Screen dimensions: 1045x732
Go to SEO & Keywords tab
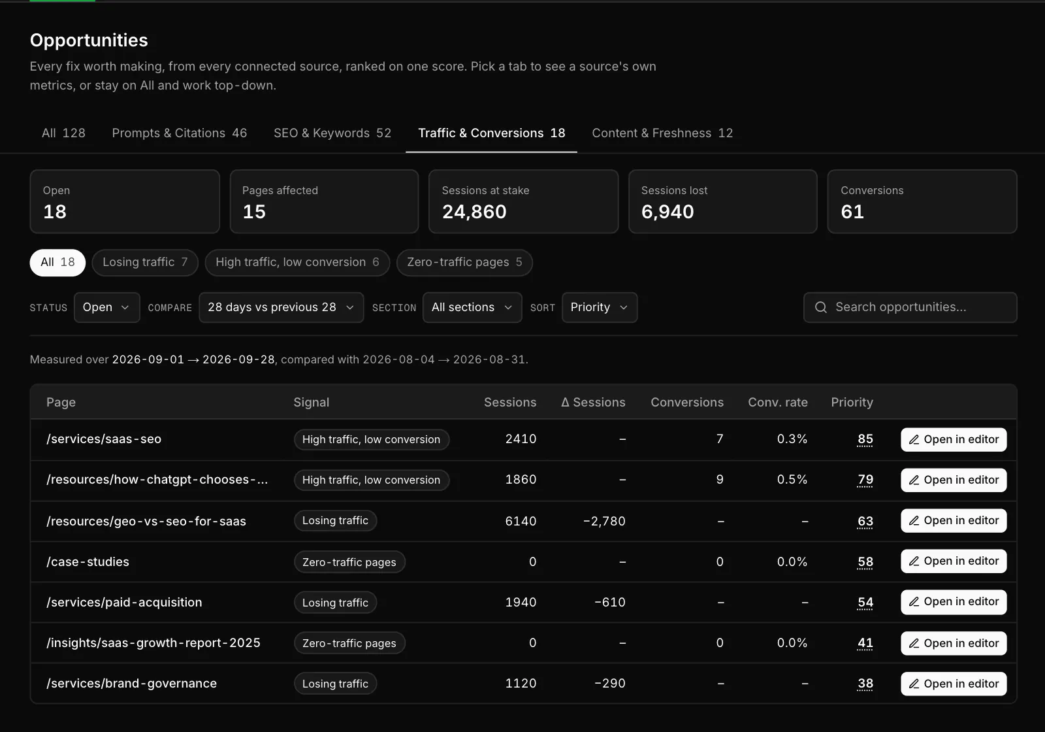click(332, 133)
